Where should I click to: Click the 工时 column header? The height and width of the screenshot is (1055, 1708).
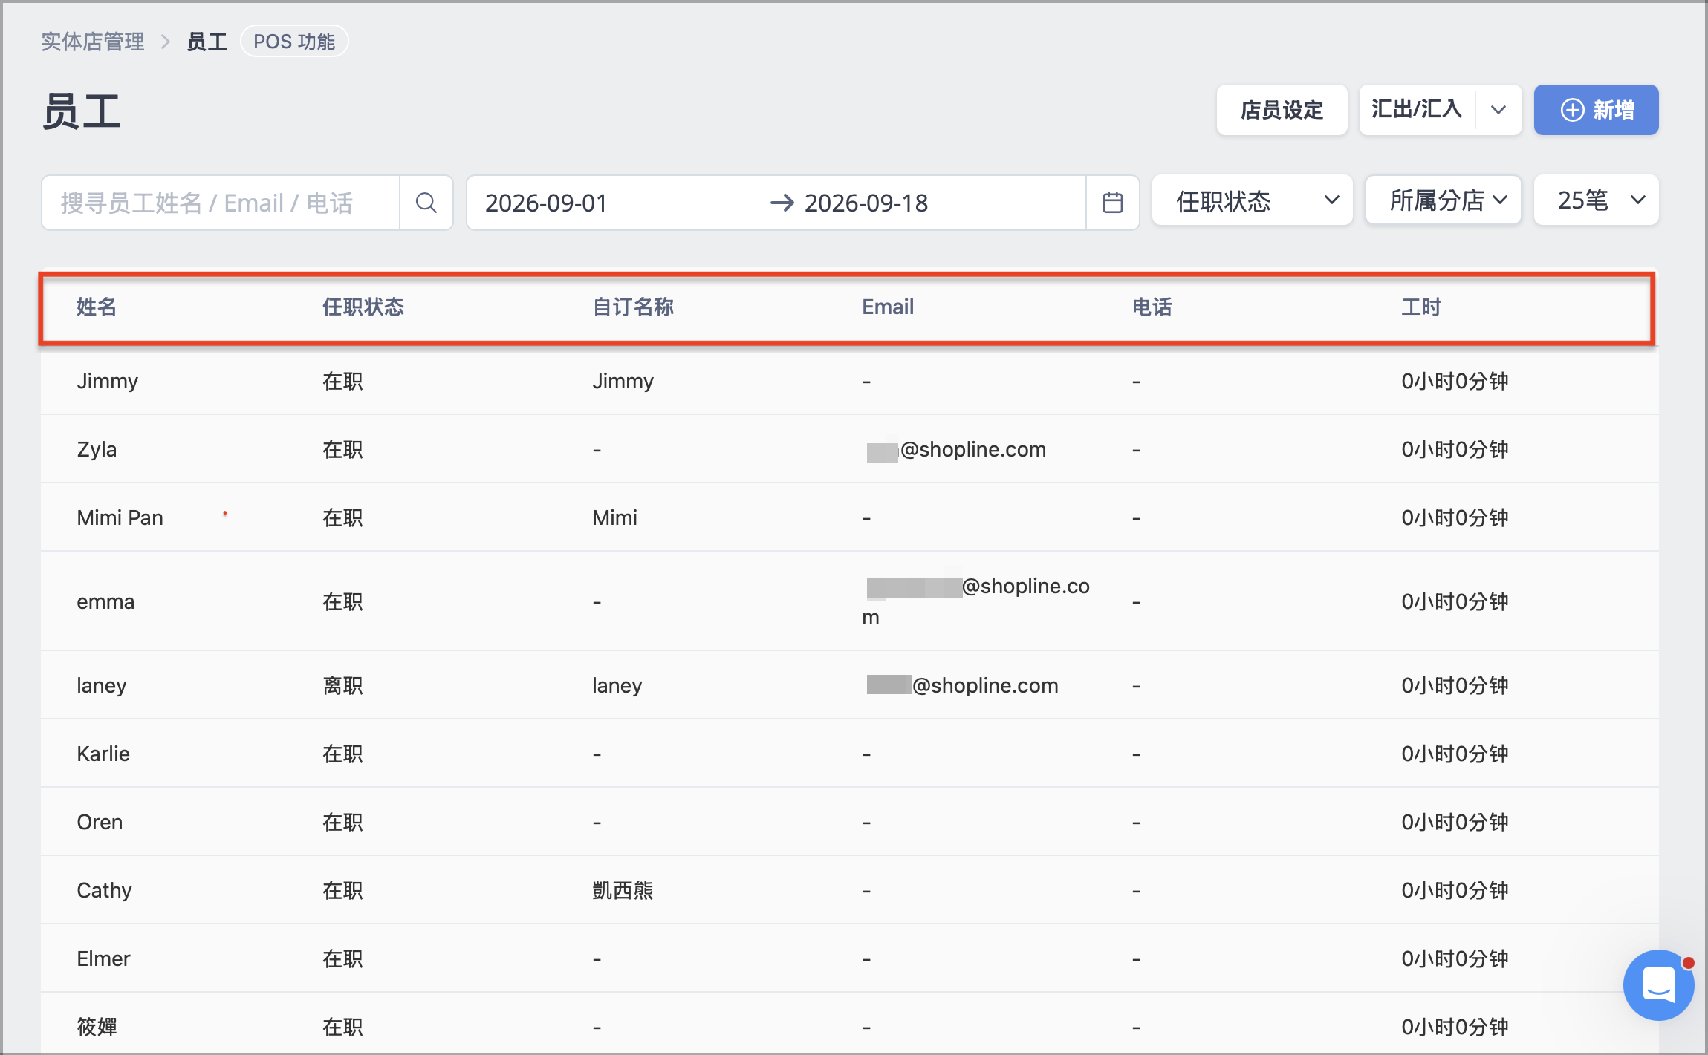click(x=1421, y=307)
